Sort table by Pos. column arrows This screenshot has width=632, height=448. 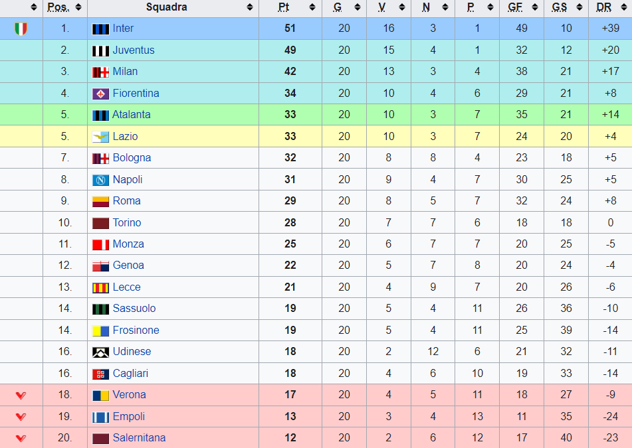78,7
